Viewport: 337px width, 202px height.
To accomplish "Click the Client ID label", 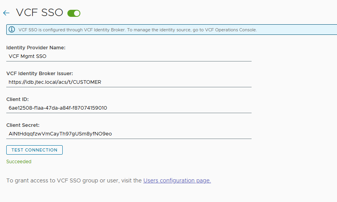I will pyautogui.click(x=17, y=99).
